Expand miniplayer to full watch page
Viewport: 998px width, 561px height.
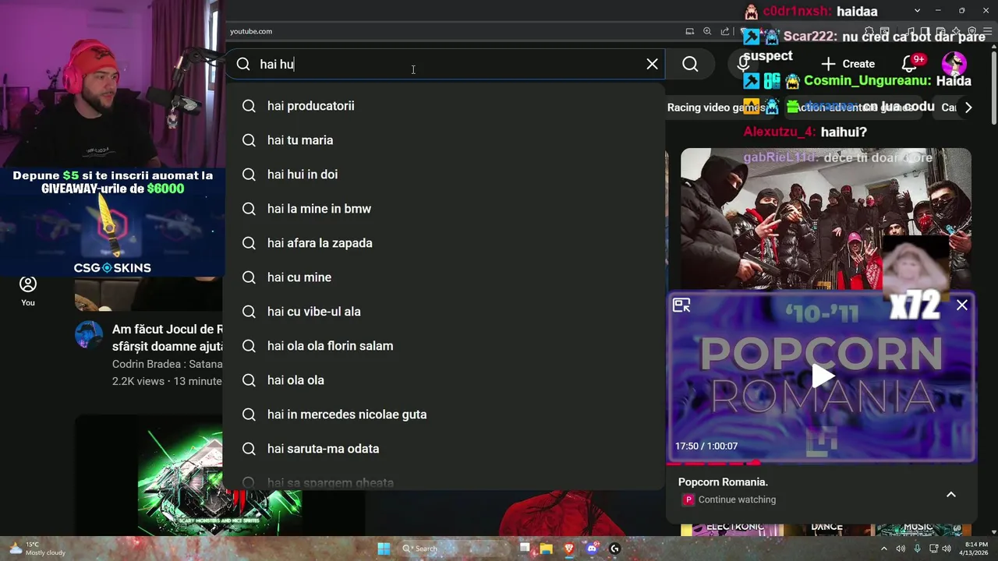681,305
